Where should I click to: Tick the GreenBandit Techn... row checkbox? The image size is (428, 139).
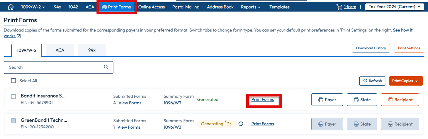(x=13, y=121)
